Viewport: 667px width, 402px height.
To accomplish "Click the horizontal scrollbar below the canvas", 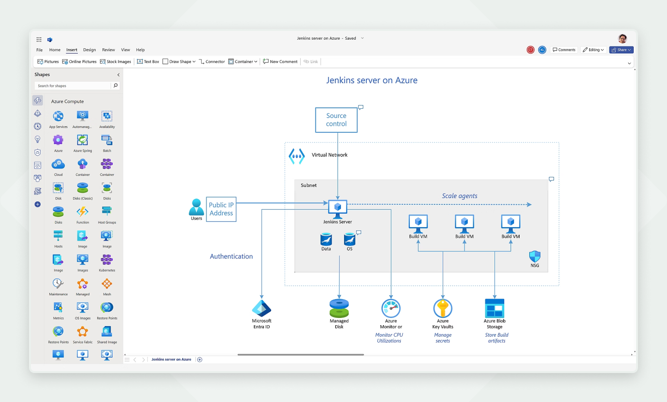I will (x=301, y=355).
